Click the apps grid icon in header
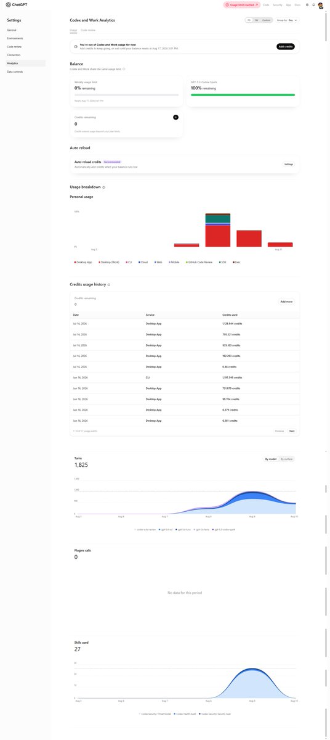Screen dimensions: 330x740 pos(307,4)
